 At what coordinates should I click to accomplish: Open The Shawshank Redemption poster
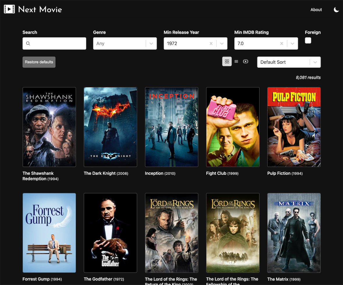(x=49, y=127)
